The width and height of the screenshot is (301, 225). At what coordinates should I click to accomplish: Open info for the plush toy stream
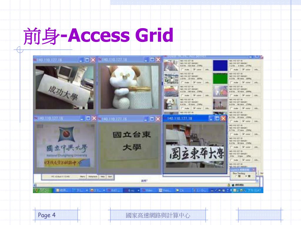(207, 108)
